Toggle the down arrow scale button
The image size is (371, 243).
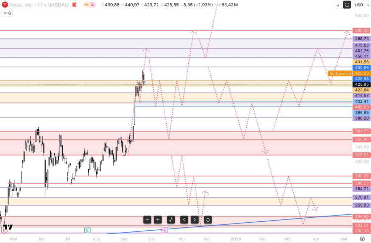click(x=338, y=5)
